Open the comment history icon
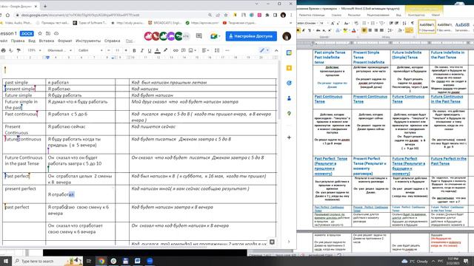This screenshot has height=266, width=474. point(199,36)
